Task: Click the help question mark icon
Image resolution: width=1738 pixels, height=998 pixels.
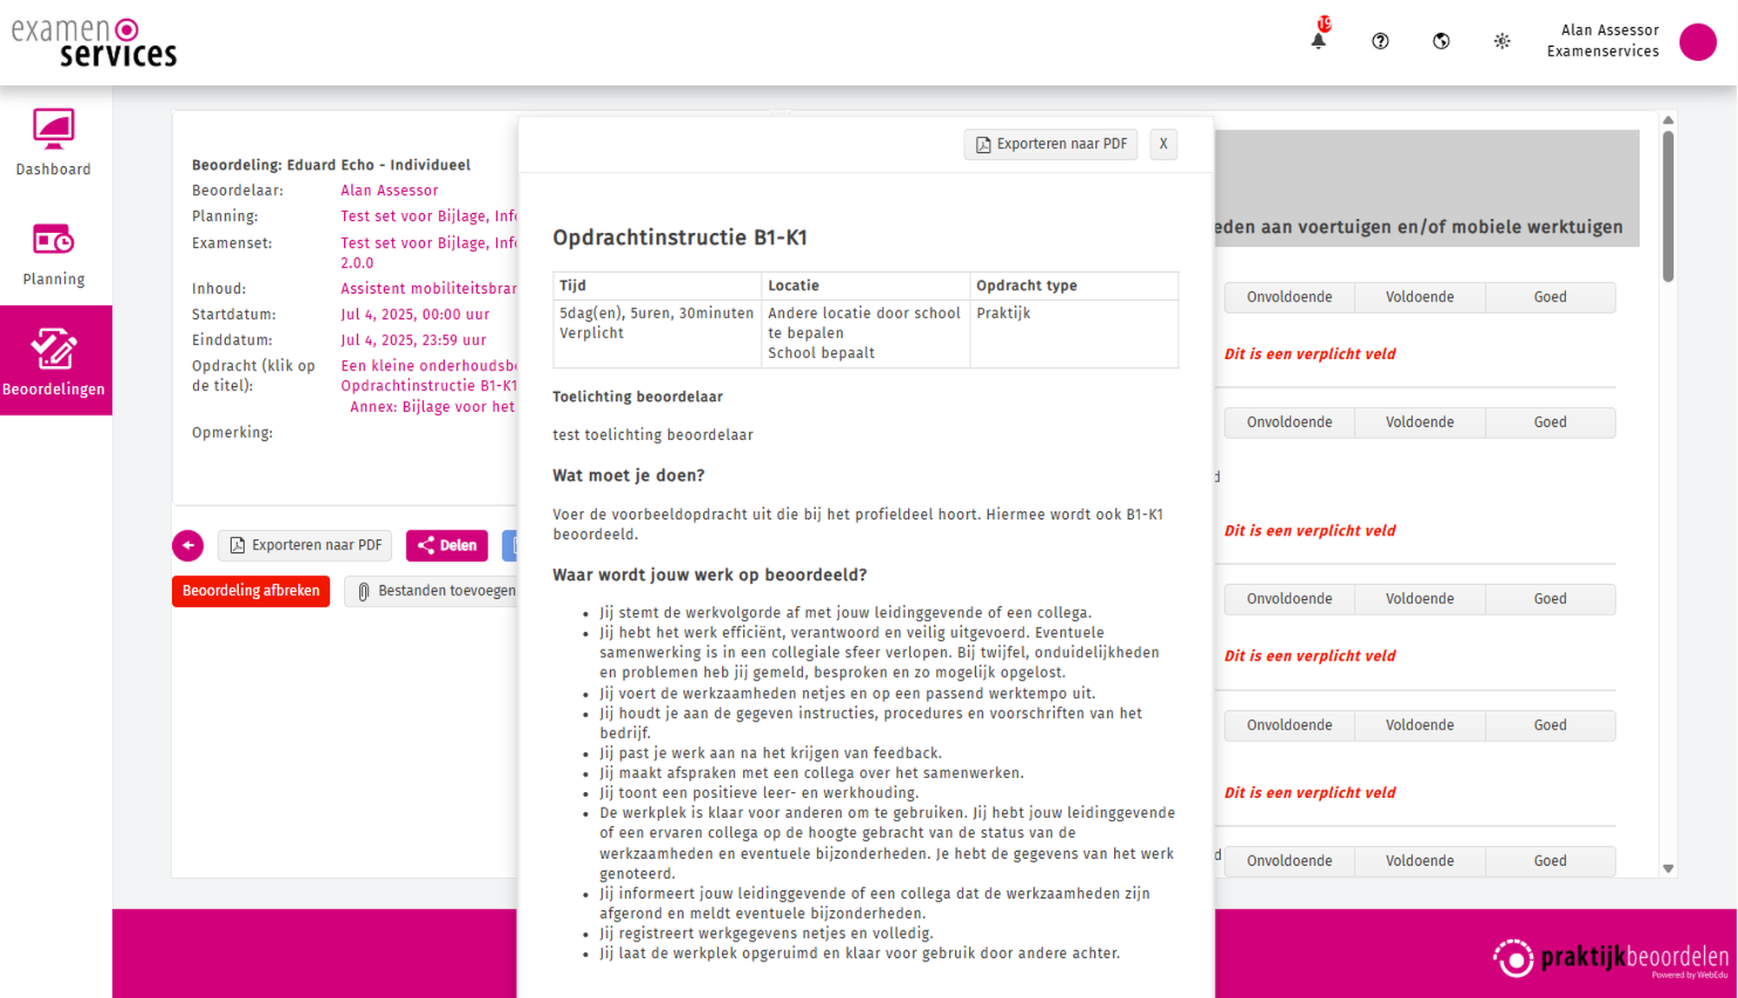Action: pyautogui.click(x=1380, y=41)
